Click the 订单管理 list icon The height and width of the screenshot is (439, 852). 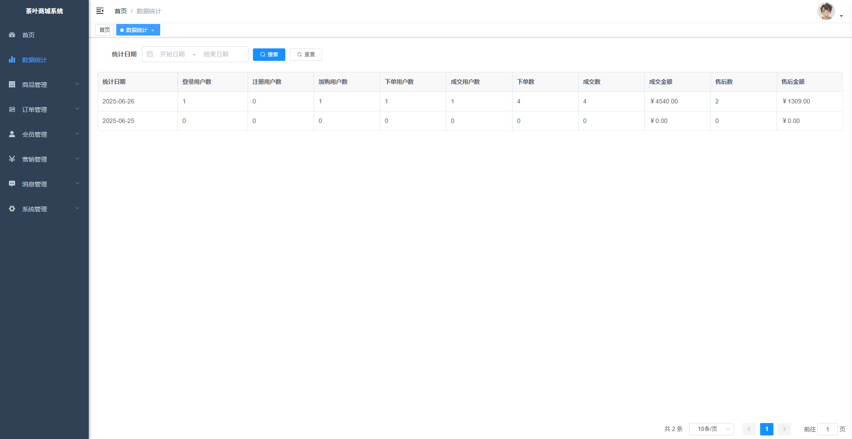point(12,109)
